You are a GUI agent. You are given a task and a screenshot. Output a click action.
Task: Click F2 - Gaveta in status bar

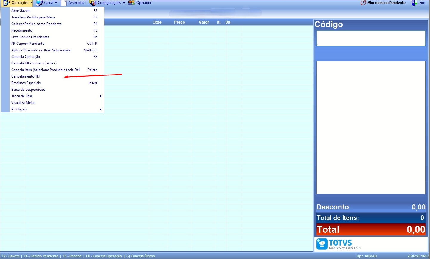(10, 256)
